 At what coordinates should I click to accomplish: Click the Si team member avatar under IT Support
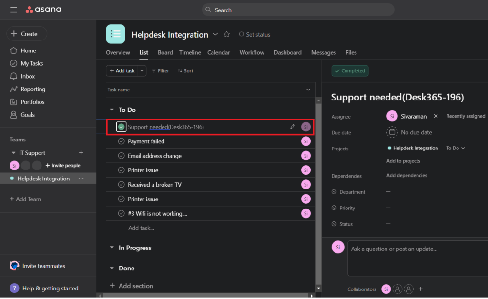pos(14,166)
